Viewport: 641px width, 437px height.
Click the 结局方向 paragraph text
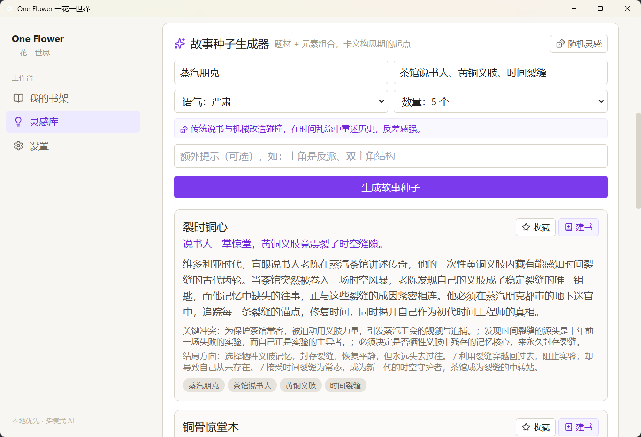[x=388, y=361]
